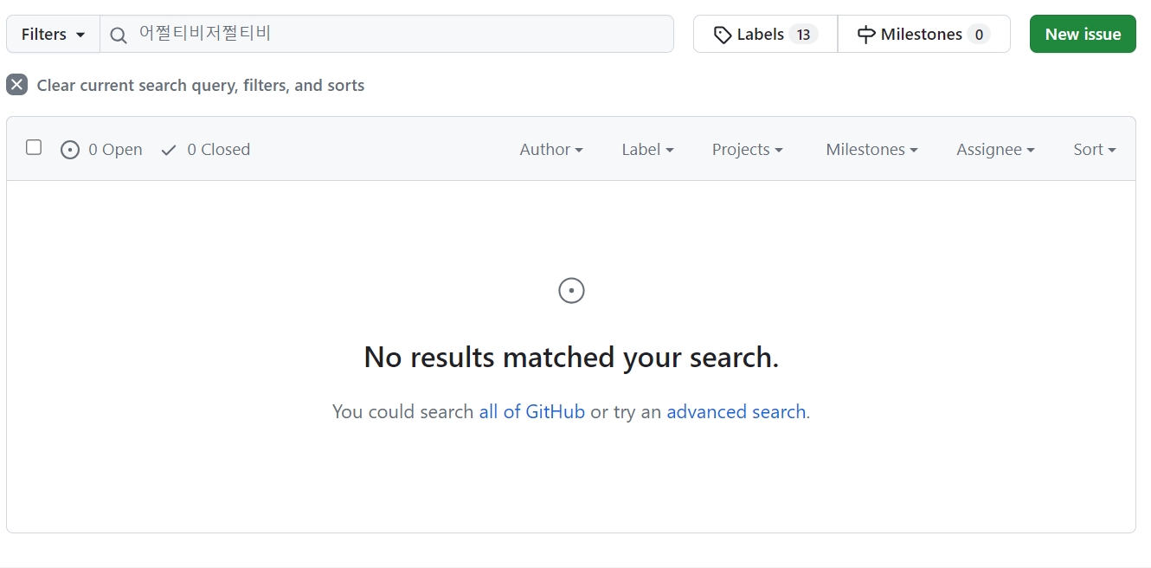
Task: Expand the Label filter dropdown
Action: coord(647,149)
